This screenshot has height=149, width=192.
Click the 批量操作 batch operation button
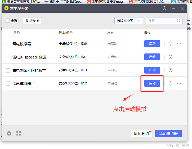(x=32, y=21)
